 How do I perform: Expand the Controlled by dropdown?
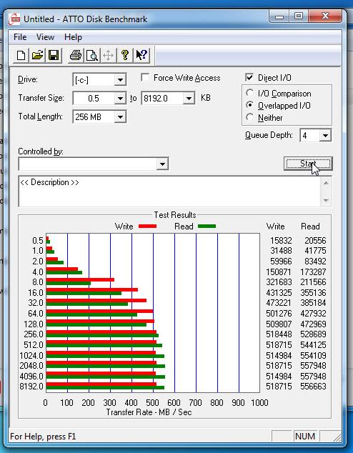pos(162,164)
